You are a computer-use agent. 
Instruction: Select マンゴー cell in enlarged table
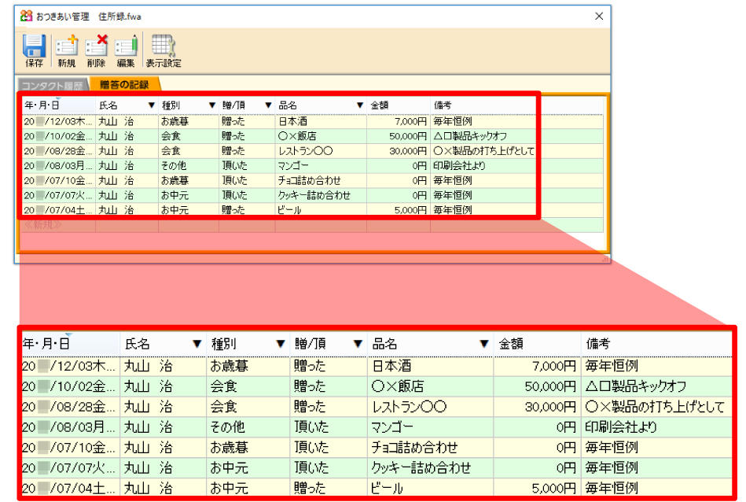(431, 427)
